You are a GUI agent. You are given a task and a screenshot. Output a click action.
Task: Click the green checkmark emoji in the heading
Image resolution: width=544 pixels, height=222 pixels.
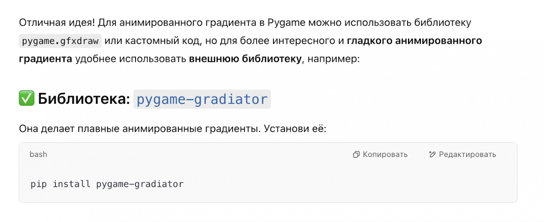25,99
